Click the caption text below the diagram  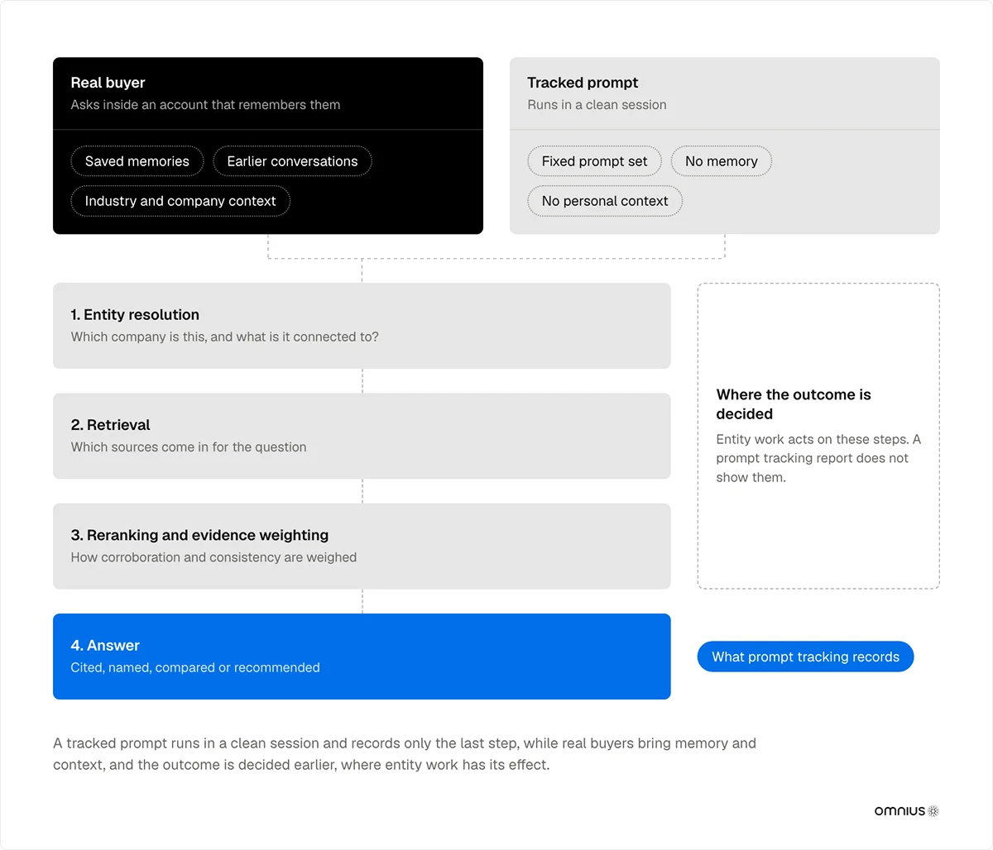pos(405,754)
